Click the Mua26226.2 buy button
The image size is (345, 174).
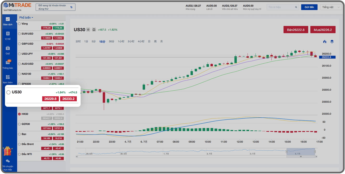pyautogui.click(x=323, y=30)
